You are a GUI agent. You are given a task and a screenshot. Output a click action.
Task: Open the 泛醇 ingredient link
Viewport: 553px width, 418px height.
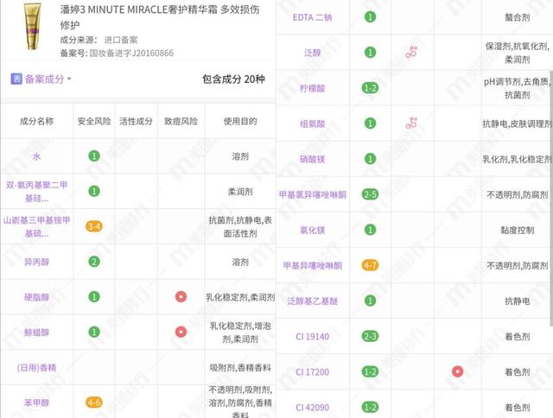[313, 53]
